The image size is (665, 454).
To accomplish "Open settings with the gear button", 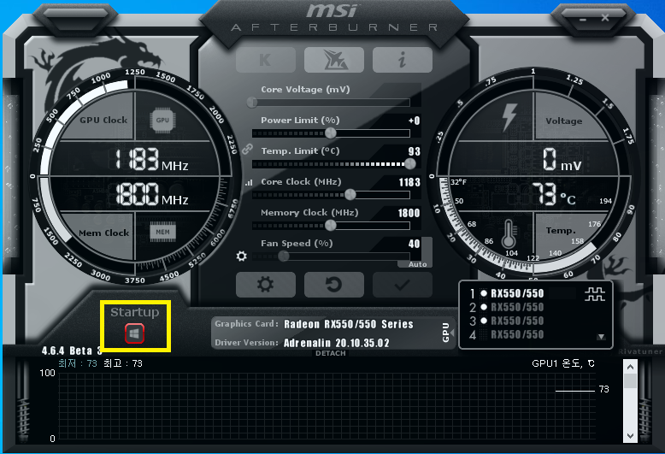I will pyautogui.click(x=266, y=285).
